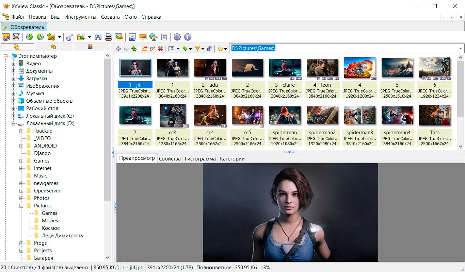Open the dropdown arrow beside batch convert
465x272 pixels.
pyautogui.click(x=90, y=37)
